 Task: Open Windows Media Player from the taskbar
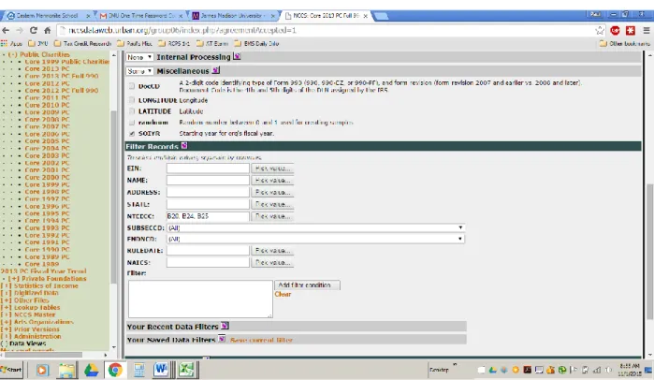coord(42,370)
